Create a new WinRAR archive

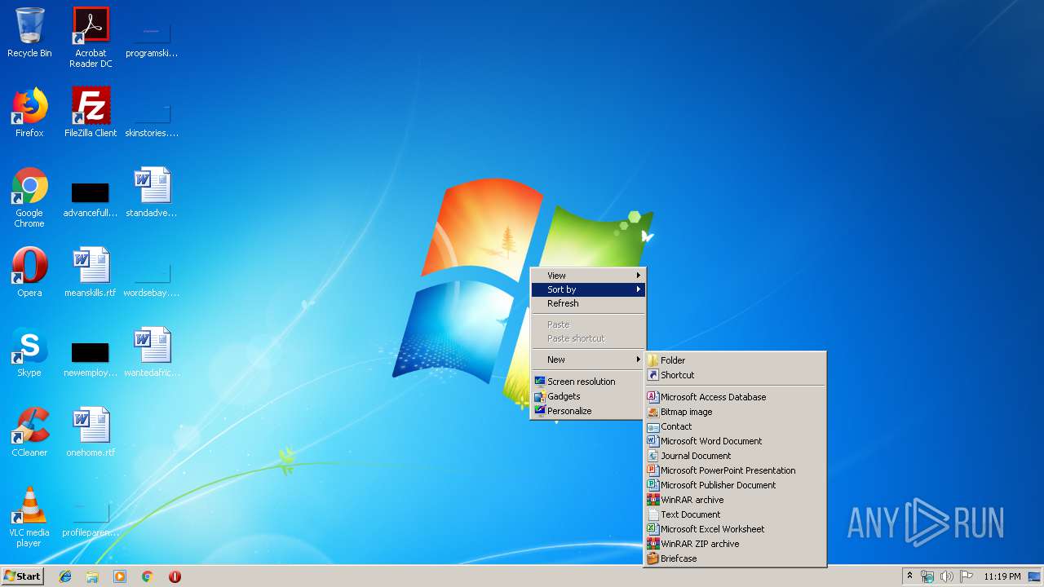(735, 500)
